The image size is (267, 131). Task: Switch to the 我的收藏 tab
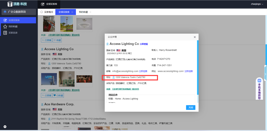83,12
